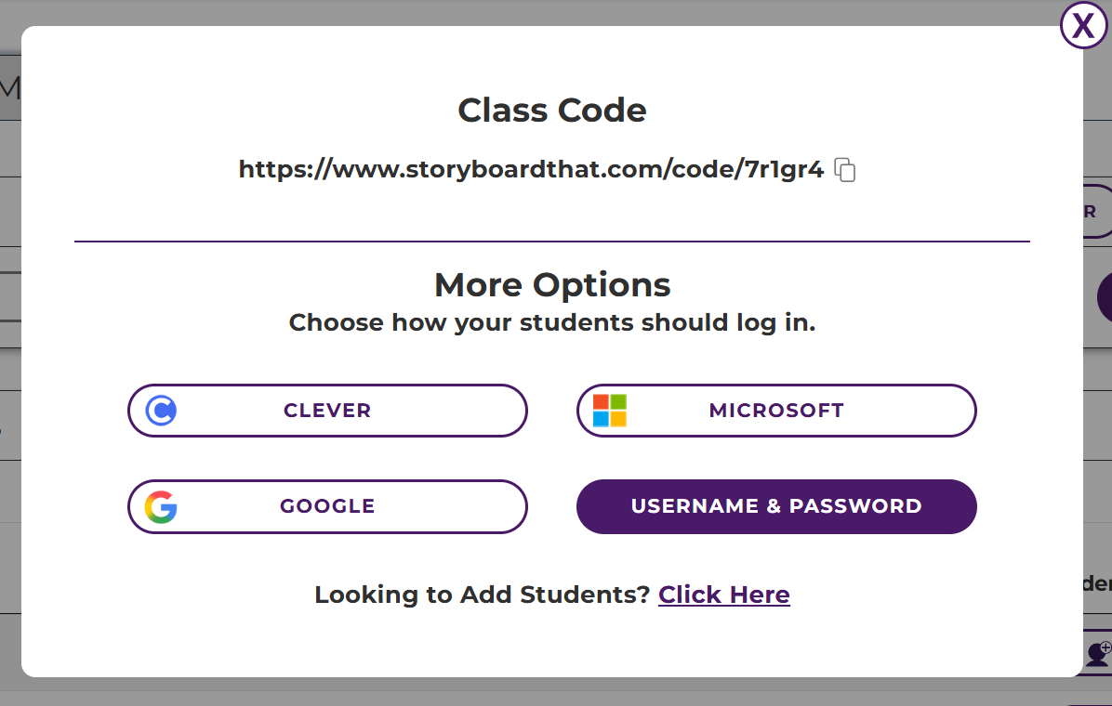Click the More Options heading
The height and width of the screenshot is (706, 1112).
point(552,284)
